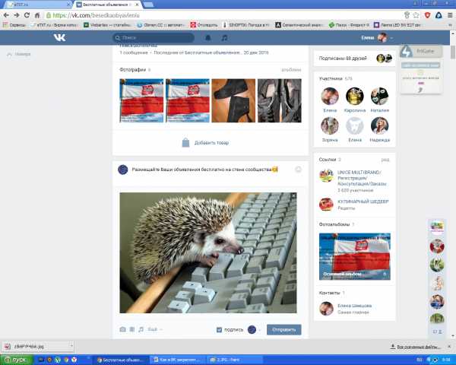456x365 pixels.
Task: Select the Бесплатные объявления browser tab
Action: click(108, 5)
